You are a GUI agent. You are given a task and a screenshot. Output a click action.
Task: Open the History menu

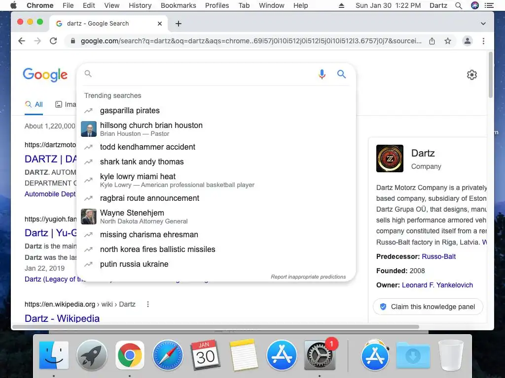[x=140, y=5]
